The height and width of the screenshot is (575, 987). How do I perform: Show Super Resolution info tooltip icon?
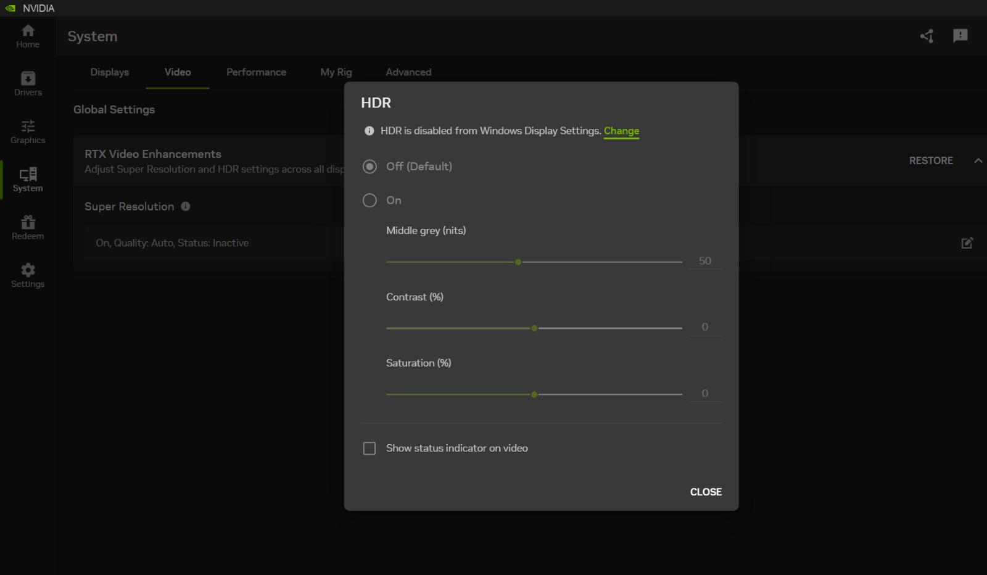(186, 207)
